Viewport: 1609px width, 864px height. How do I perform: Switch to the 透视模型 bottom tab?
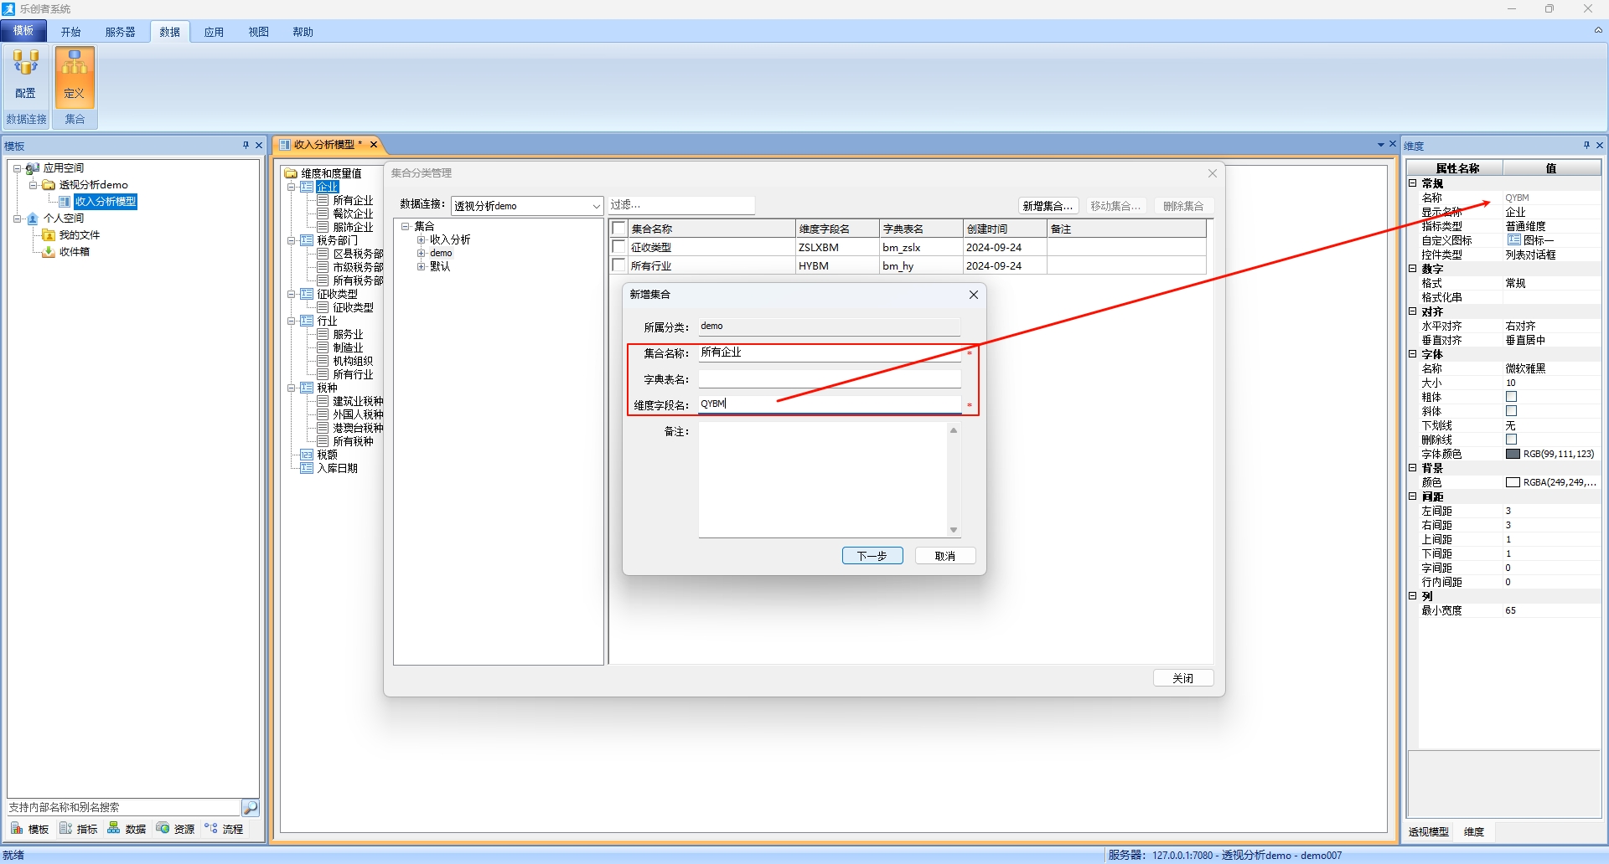[x=1428, y=831]
